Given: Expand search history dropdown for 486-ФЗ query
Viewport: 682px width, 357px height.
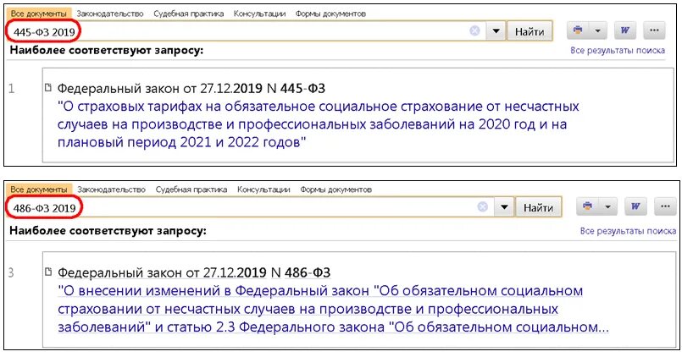Looking at the screenshot, I should point(504,207).
